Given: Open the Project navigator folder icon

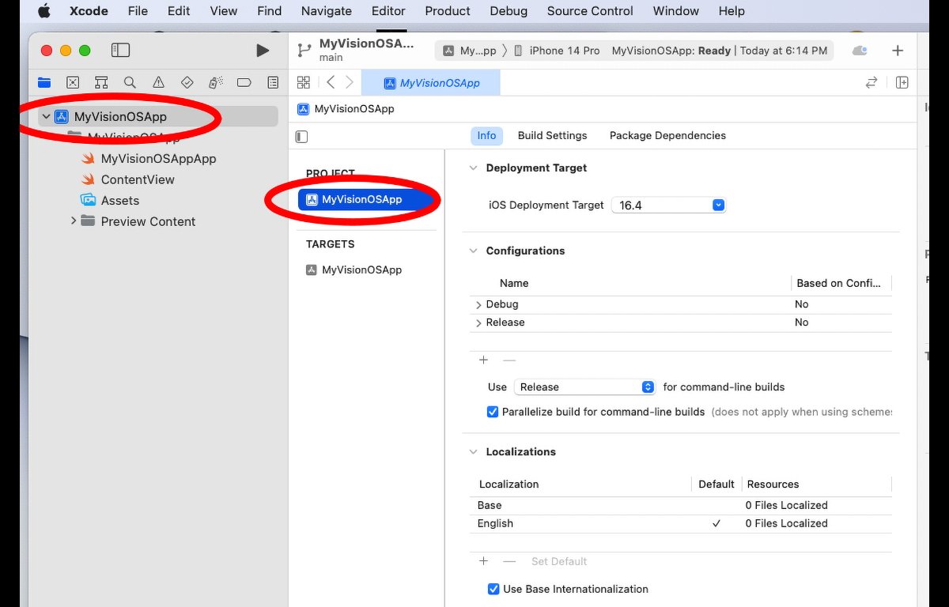Looking at the screenshot, I should [x=44, y=82].
